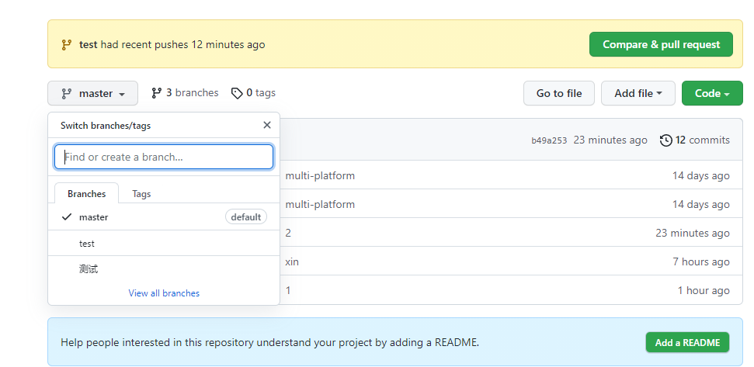Click Compare & pull request button
Image resolution: width=754 pixels, height=367 pixels.
coord(661,45)
